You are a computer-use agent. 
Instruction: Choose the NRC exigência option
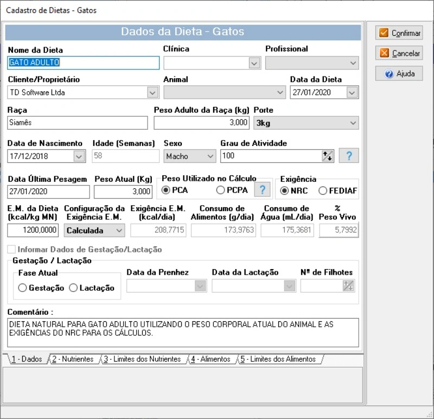(284, 191)
